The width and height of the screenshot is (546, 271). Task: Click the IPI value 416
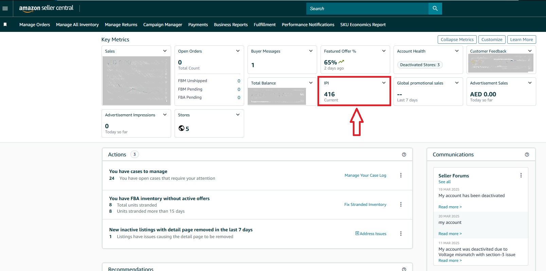coord(329,94)
